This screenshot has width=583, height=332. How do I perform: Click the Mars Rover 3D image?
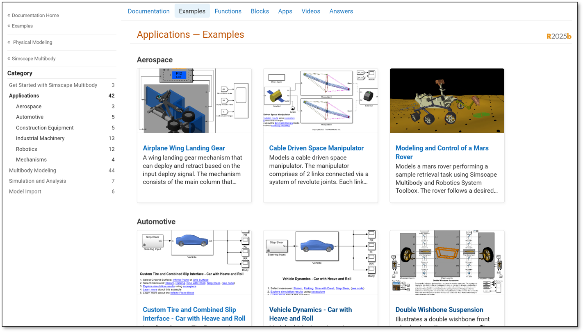(447, 101)
